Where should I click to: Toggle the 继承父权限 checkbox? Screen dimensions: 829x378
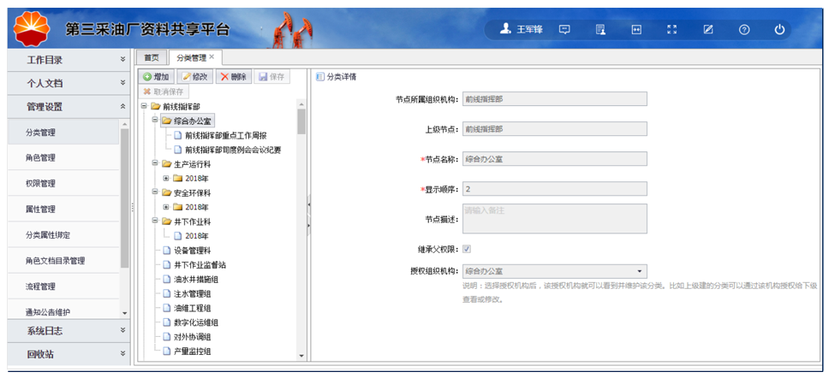467,249
